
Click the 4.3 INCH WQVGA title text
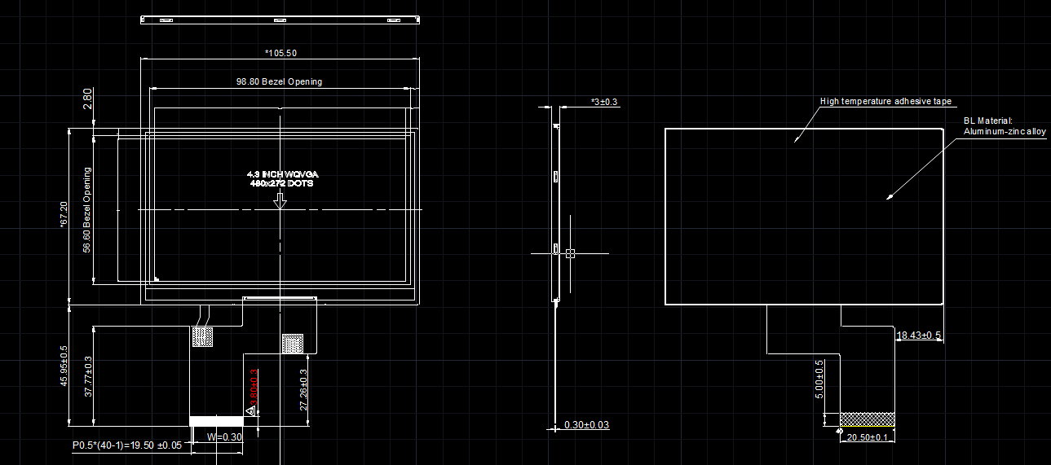[x=282, y=174]
